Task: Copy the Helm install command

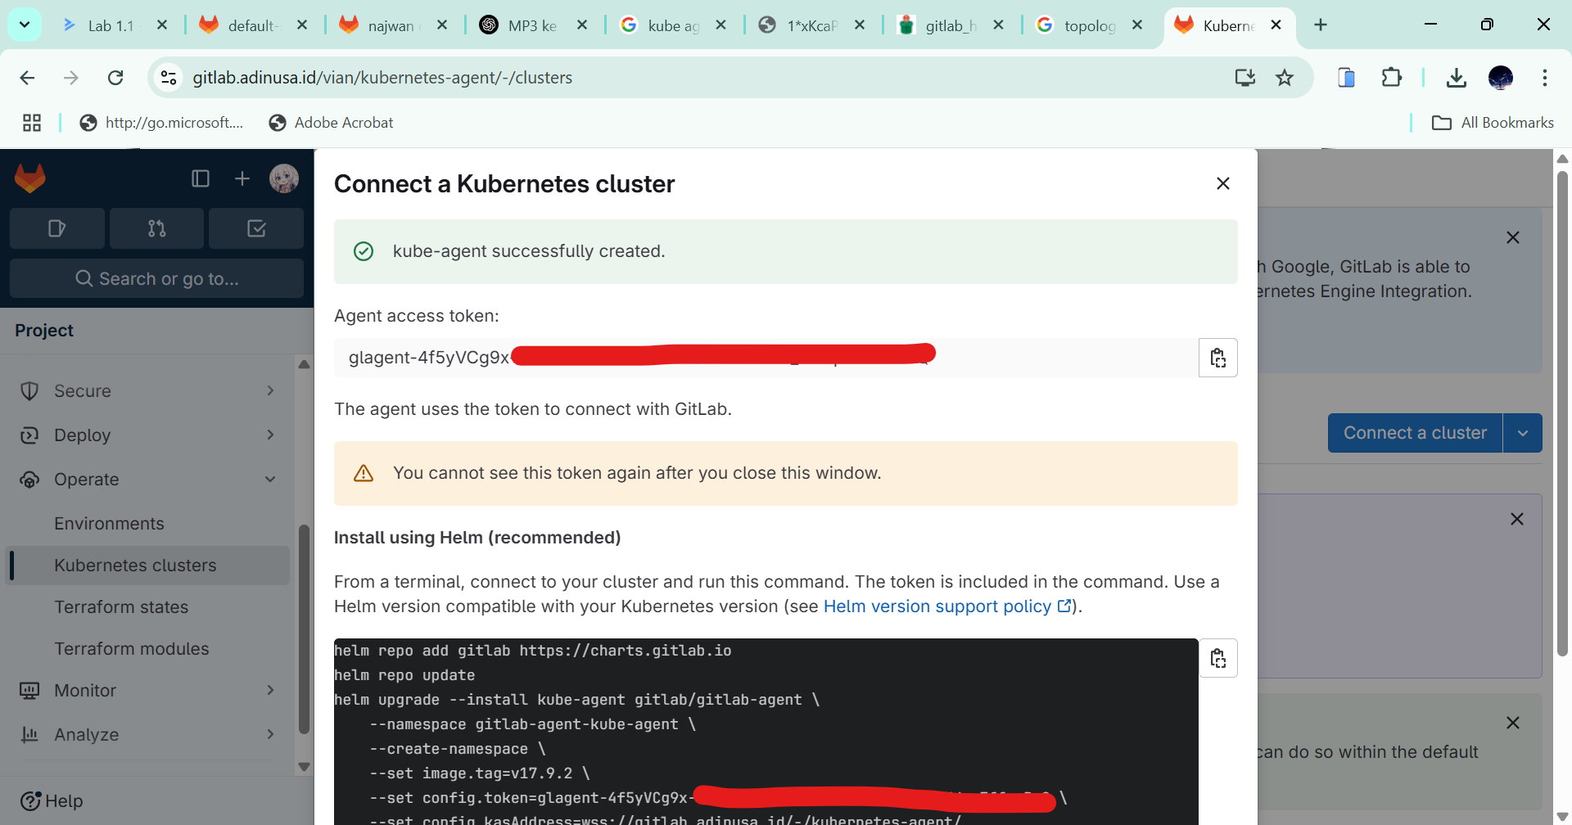Action: [x=1217, y=658]
